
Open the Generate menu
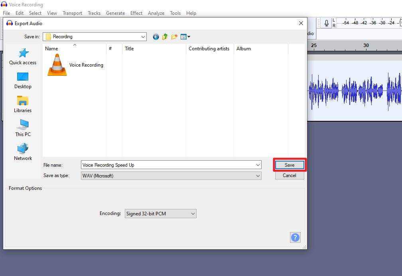click(115, 13)
